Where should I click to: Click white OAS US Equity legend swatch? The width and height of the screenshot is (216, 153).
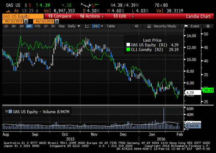point(128,45)
